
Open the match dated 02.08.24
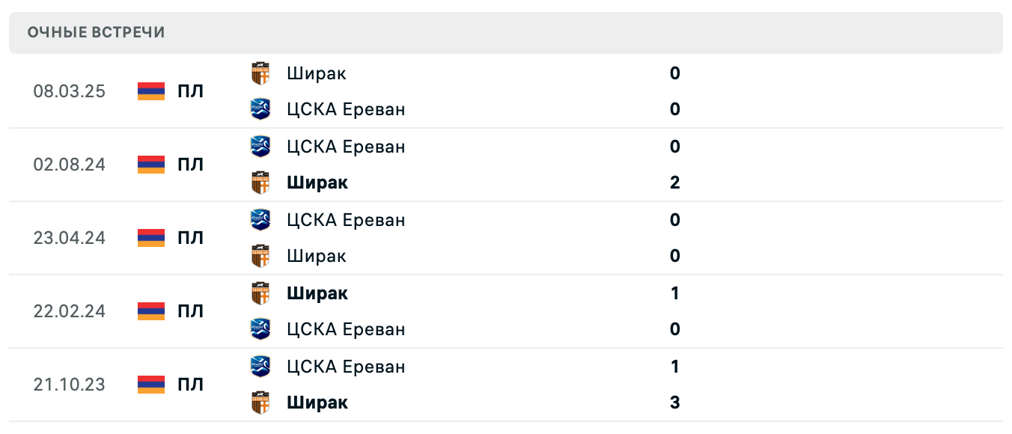pyautogui.click(x=70, y=165)
